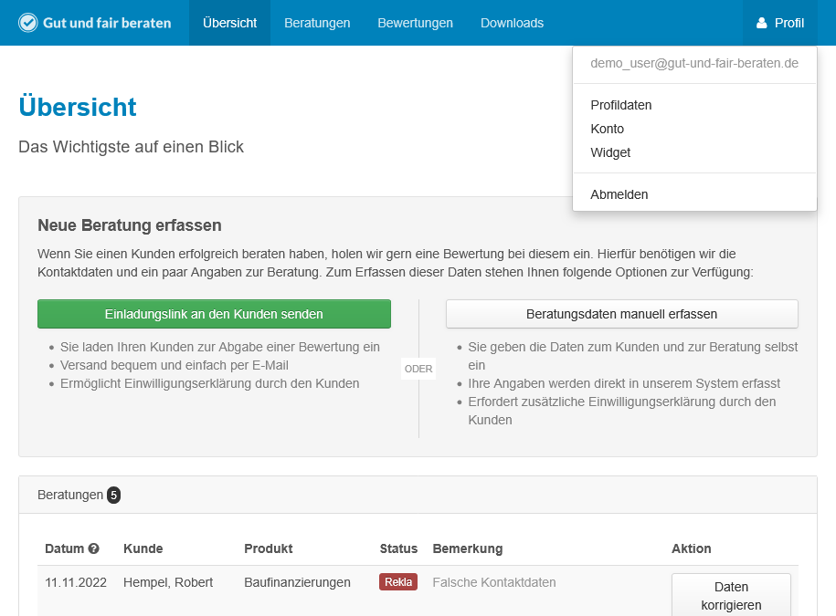Click the Gut und fair beraten brand name

coord(107,23)
